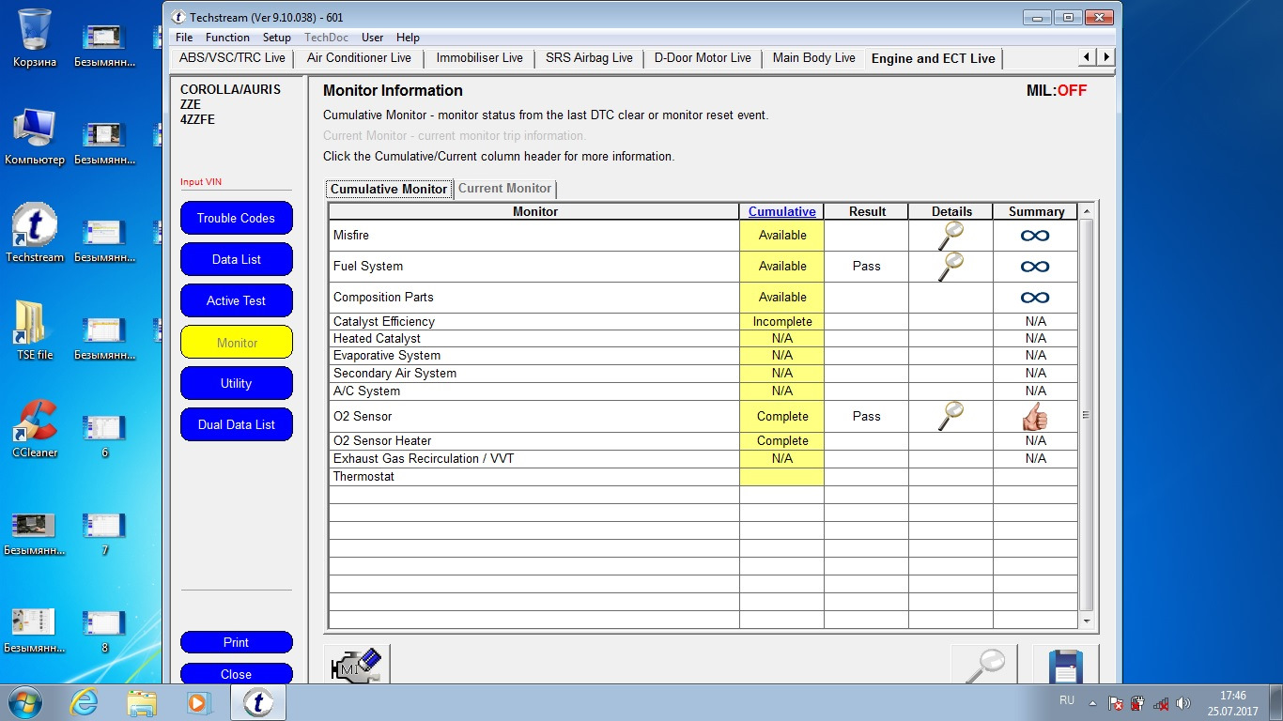1283x721 pixels.
Task: Select the TSE file folder icon
Action: [35, 331]
